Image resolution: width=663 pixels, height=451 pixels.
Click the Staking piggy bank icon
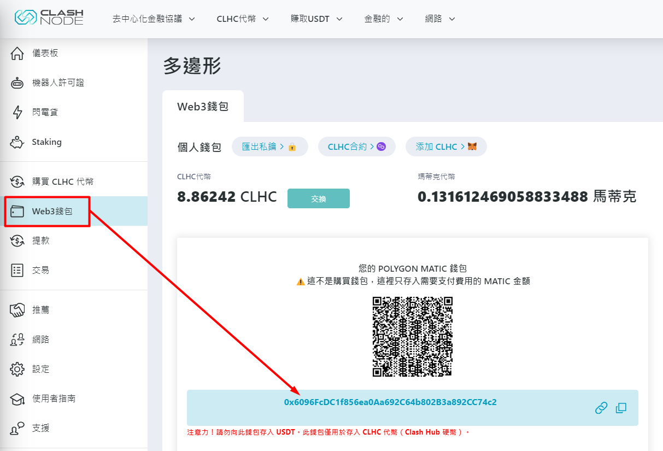[17, 142]
